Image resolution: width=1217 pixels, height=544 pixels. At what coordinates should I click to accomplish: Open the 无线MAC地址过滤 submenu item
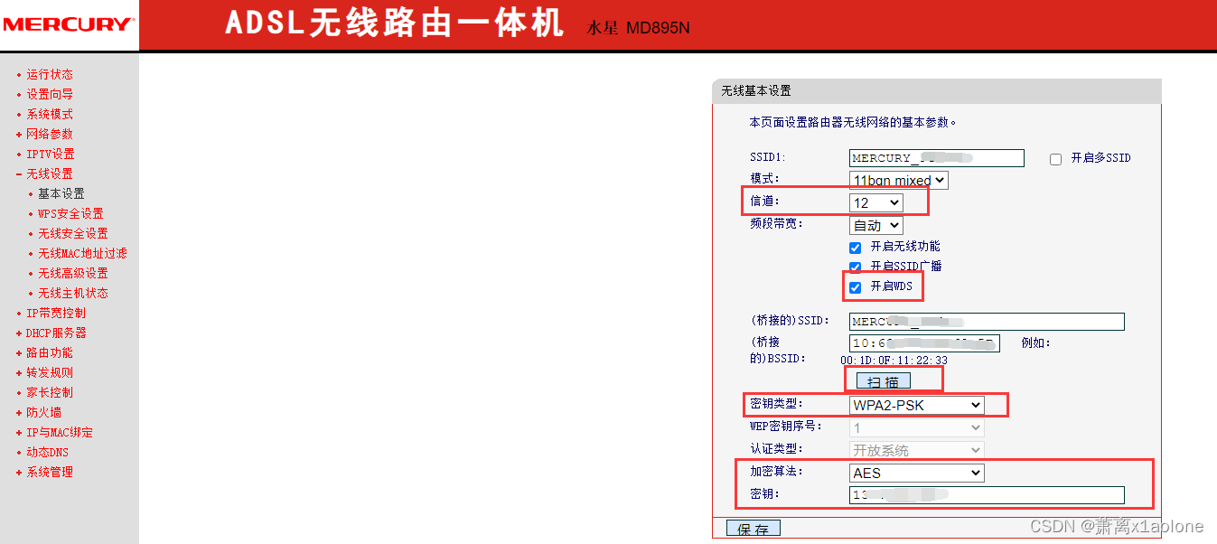(x=82, y=253)
